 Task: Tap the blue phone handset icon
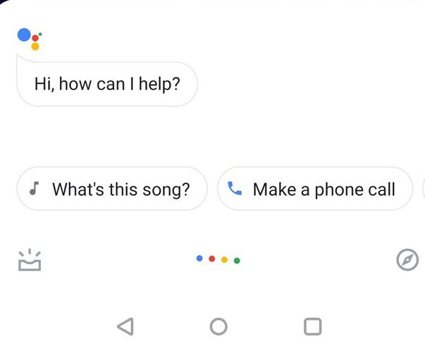235,188
